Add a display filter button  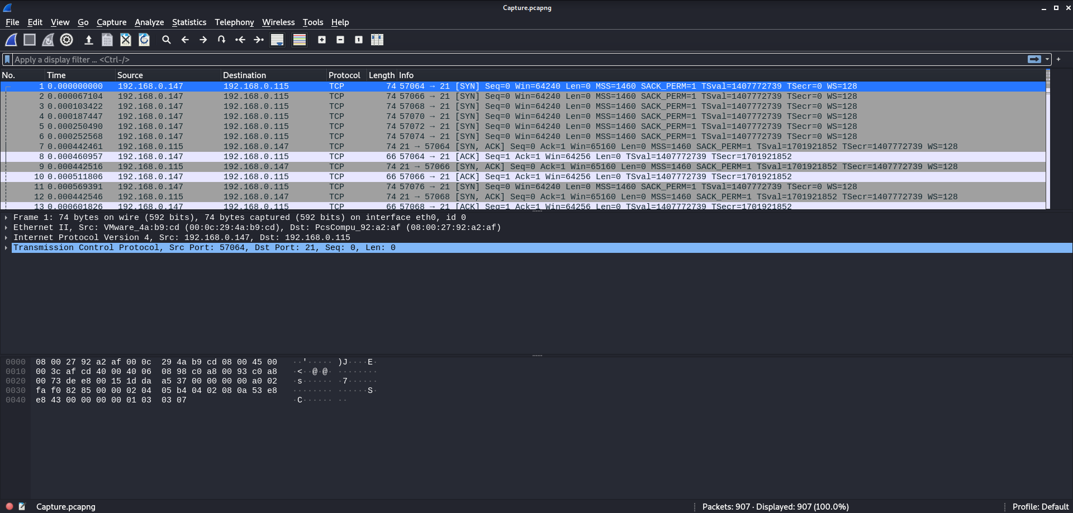(x=1058, y=59)
